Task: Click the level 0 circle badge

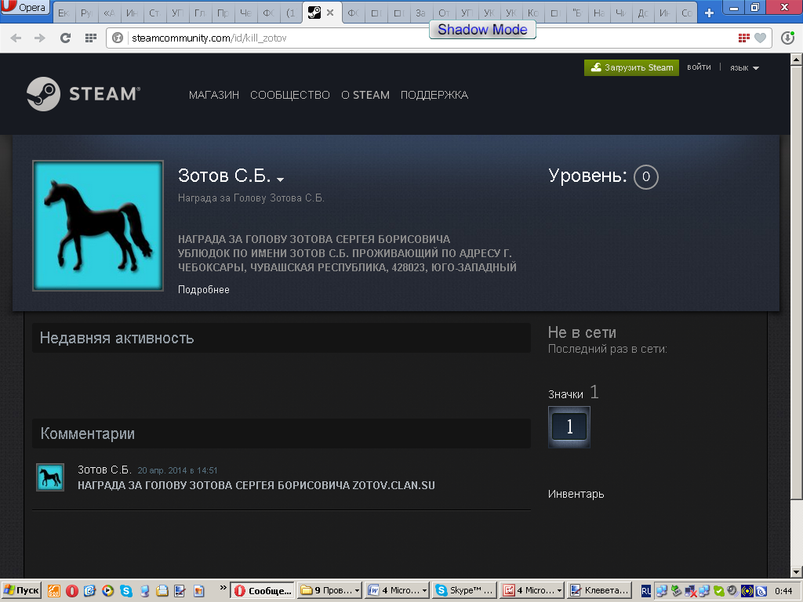Action: point(646,176)
